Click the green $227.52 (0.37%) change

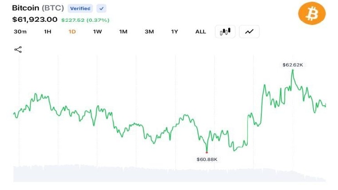[x=85, y=20]
